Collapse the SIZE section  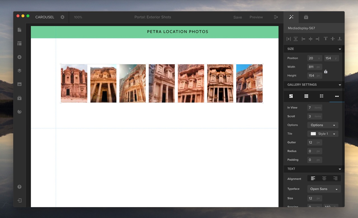pyautogui.click(x=340, y=49)
